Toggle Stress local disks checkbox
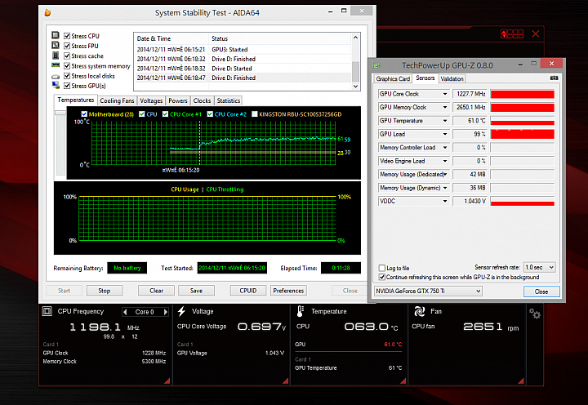The width and height of the screenshot is (588, 405). 67,76
